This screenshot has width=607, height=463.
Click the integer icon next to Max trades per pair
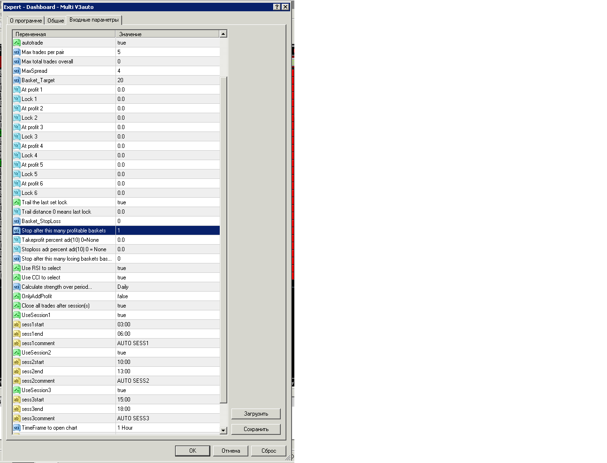pos(16,52)
